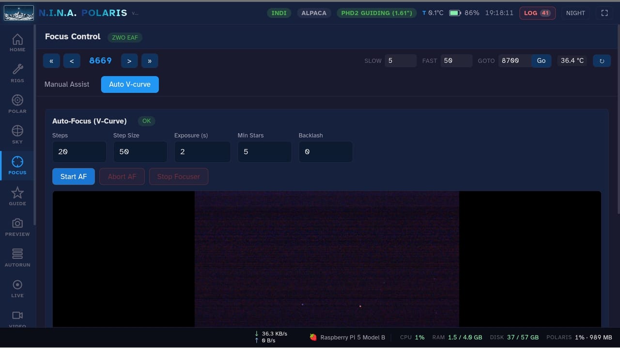620x351 pixels.
Task: Move focuser slow inward single arrow
Action: (x=72, y=61)
